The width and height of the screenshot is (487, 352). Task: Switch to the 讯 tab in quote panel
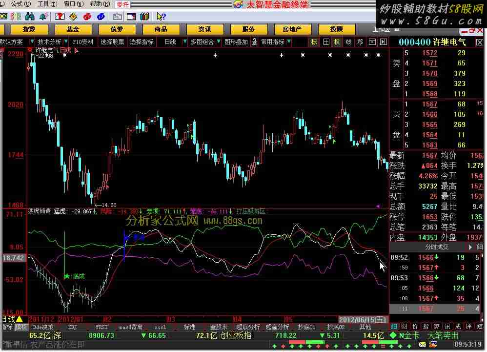tap(447, 327)
